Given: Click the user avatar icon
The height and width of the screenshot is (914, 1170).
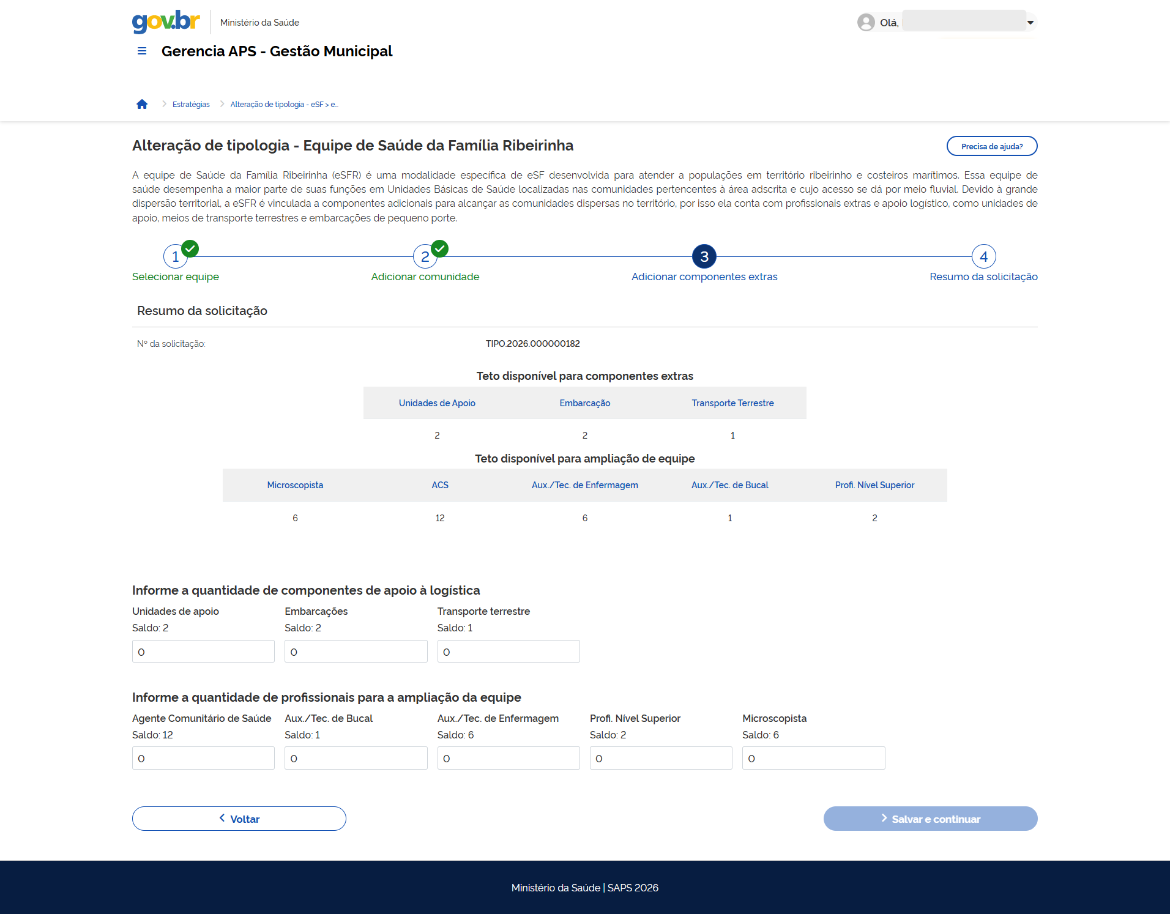Looking at the screenshot, I should pyautogui.click(x=865, y=23).
